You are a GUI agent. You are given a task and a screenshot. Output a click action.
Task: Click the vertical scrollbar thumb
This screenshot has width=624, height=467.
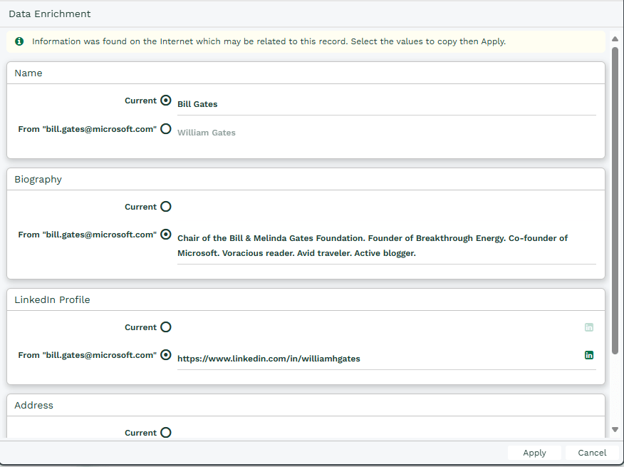tap(615, 200)
